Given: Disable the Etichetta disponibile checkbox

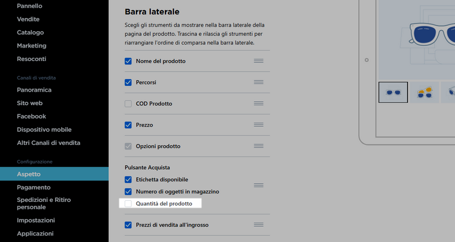Looking at the screenshot, I should coord(128,179).
